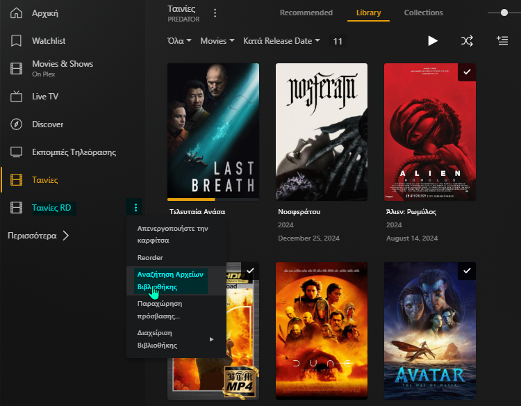Select Reorder in the context menu

tap(176, 258)
